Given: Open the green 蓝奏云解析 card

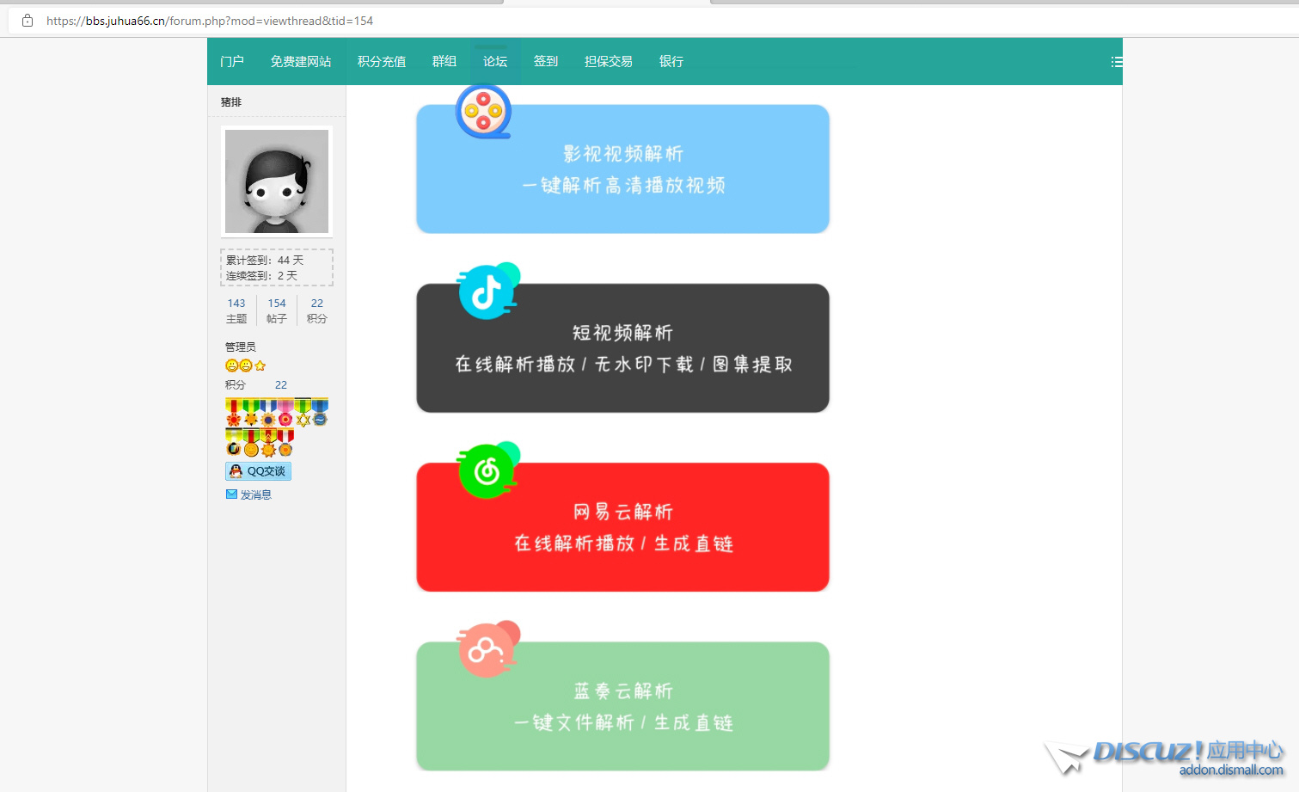Looking at the screenshot, I should [623, 706].
